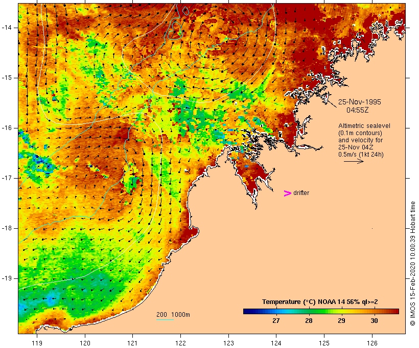Click the latitude axis label '-16'
Screen dimensions: 419x348
[x=6, y=128]
